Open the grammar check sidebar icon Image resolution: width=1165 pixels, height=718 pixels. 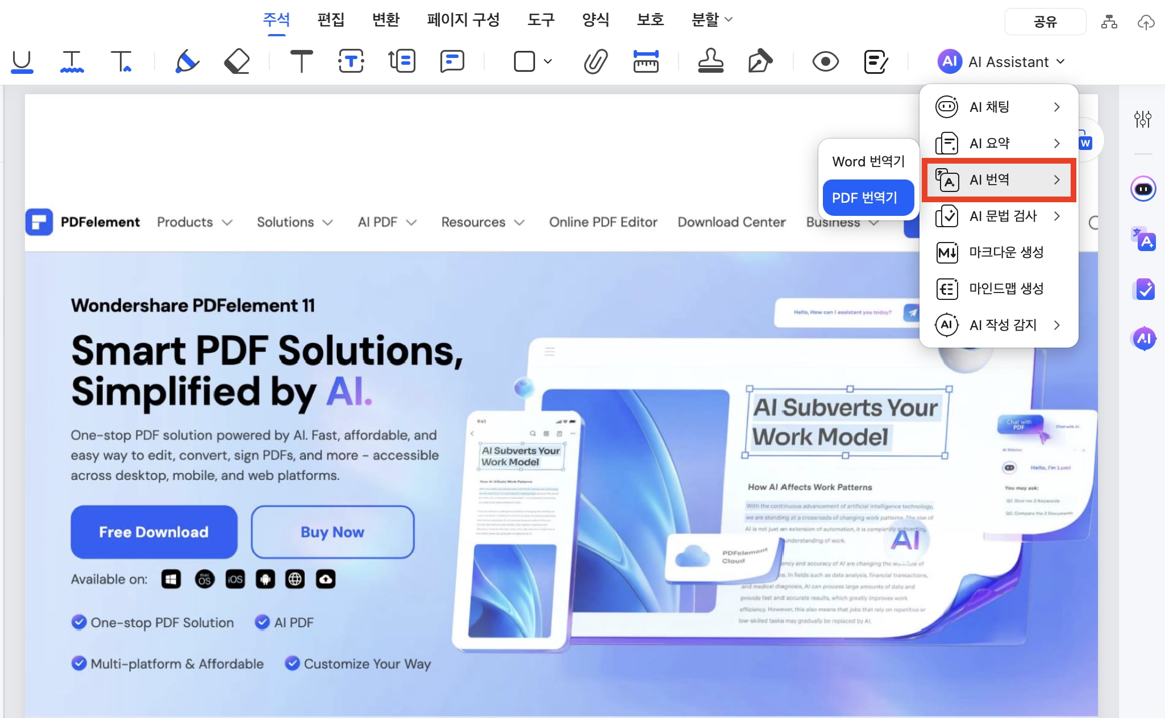pos(1143,289)
